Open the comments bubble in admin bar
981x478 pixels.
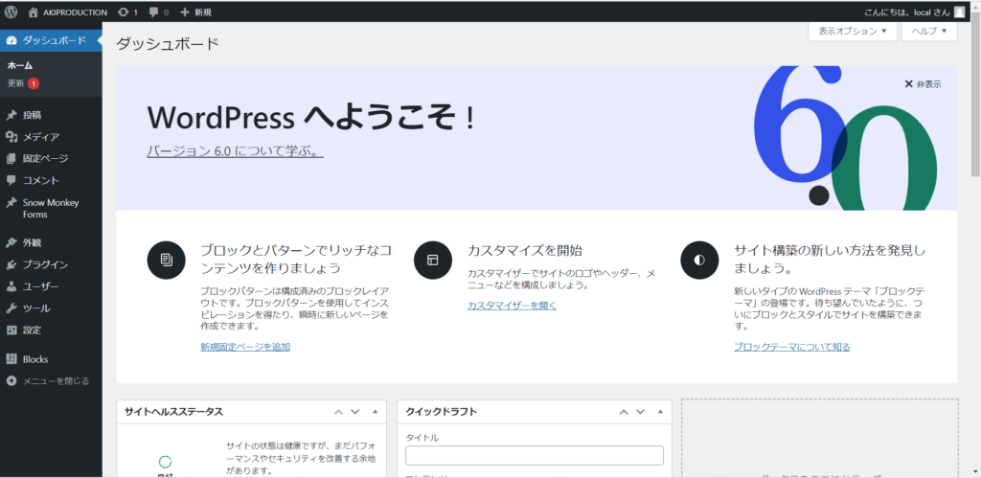[154, 12]
